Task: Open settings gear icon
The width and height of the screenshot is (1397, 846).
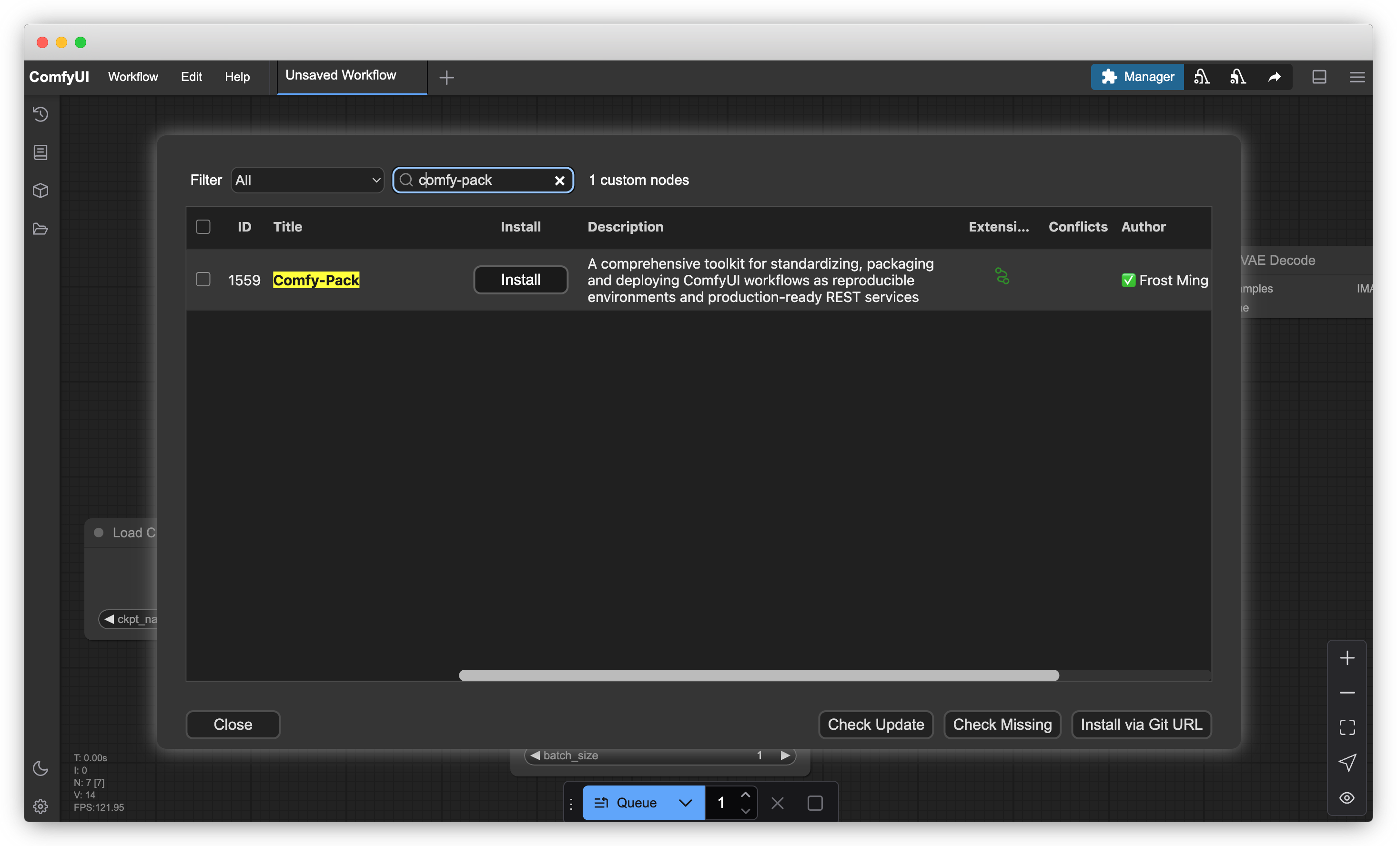Action: (40, 806)
